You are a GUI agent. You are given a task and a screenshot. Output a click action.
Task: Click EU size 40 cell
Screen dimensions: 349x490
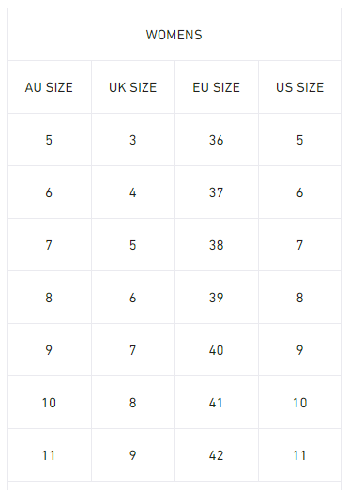pyautogui.click(x=217, y=350)
